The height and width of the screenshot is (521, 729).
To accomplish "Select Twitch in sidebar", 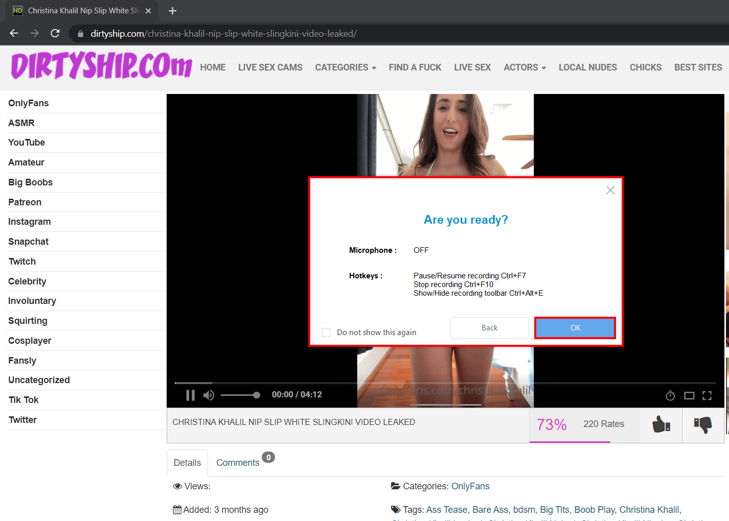I will (22, 262).
